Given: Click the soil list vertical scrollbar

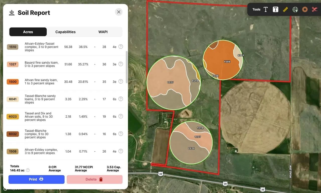Looking at the screenshot, I should click(x=127, y=67).
